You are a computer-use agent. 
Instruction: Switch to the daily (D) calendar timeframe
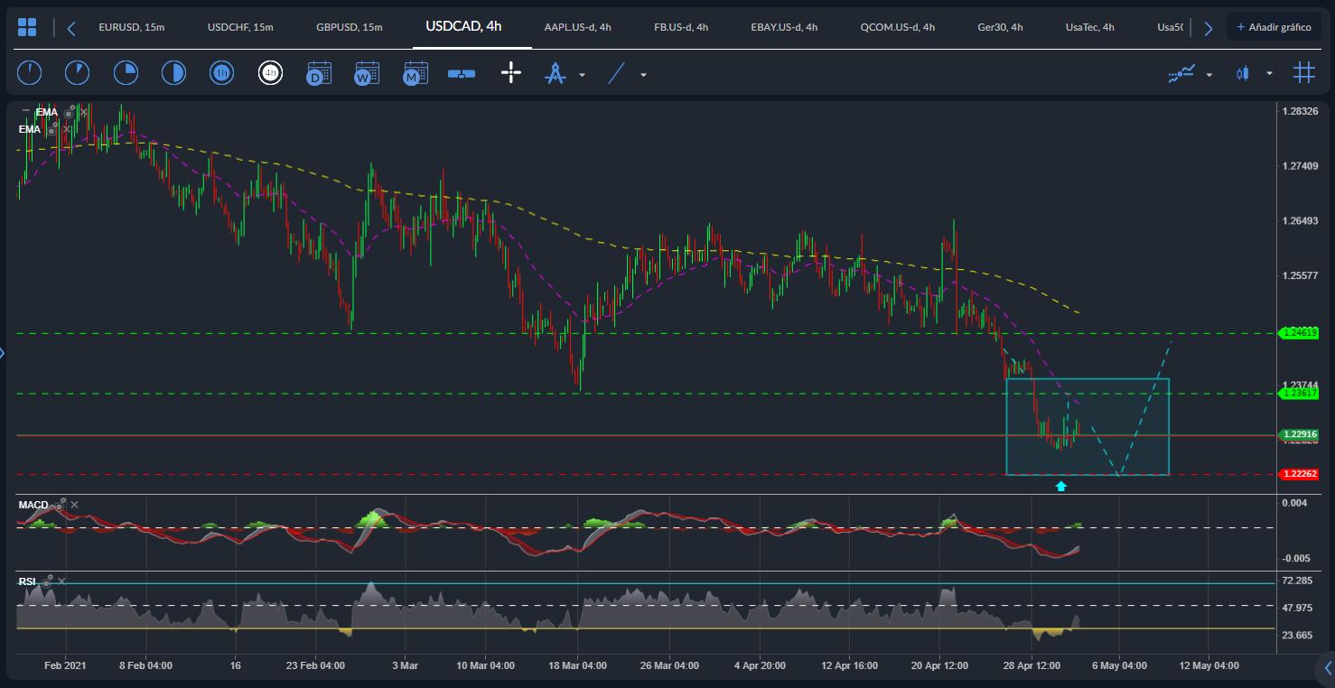[319, 73]
